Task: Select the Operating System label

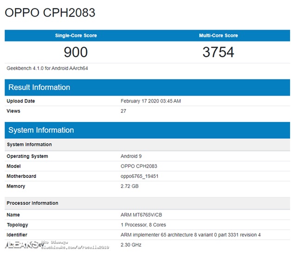Action: pos(27,156)
